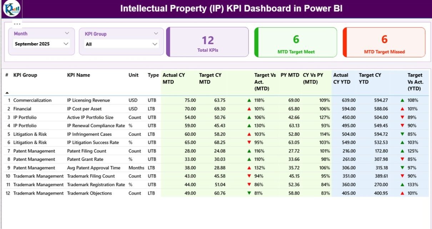Click YTD red down arrow for Active IP Portfolio Size
This screenshot has height=229, width=432.
click(402, 117)
